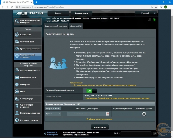Open 'Диспетчер трафика' menu item
Viewport: 173px width, 138px height.
[x=27, y=49]
